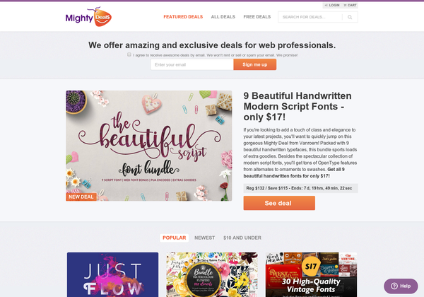Click the See deal button
The height and width of the screenshot is (297, 424).
[x=279, y=203]
